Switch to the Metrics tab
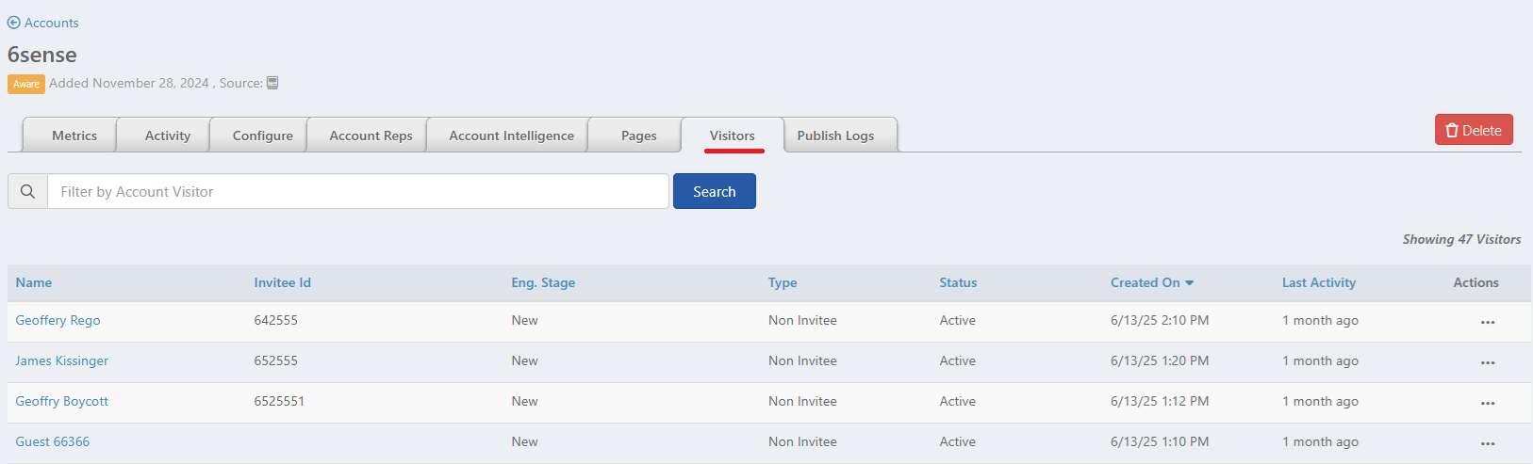 (74, 136)
